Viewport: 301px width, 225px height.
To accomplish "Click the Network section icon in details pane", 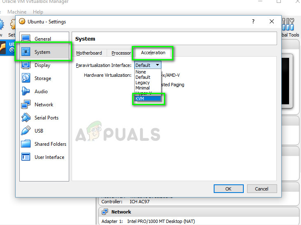I will pos(105,212).
